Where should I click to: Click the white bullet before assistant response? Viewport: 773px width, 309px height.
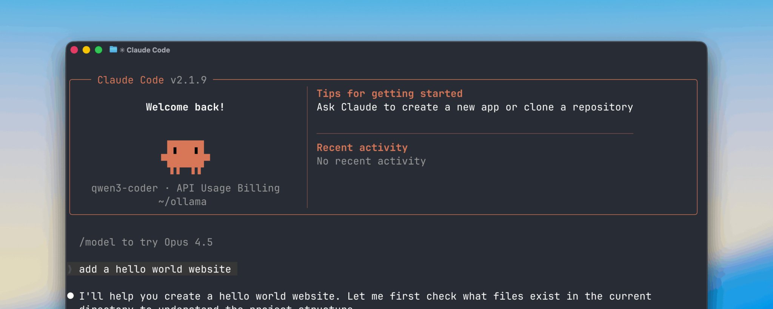[x=71, y=295]
